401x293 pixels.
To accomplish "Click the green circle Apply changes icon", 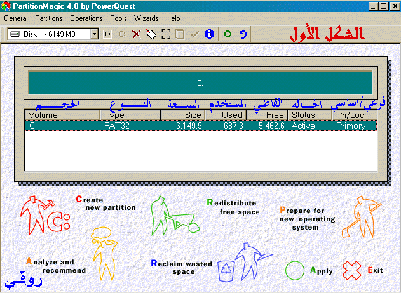I will click(228, 34).
